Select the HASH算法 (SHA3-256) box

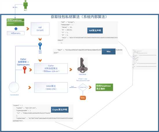(51, 88)
